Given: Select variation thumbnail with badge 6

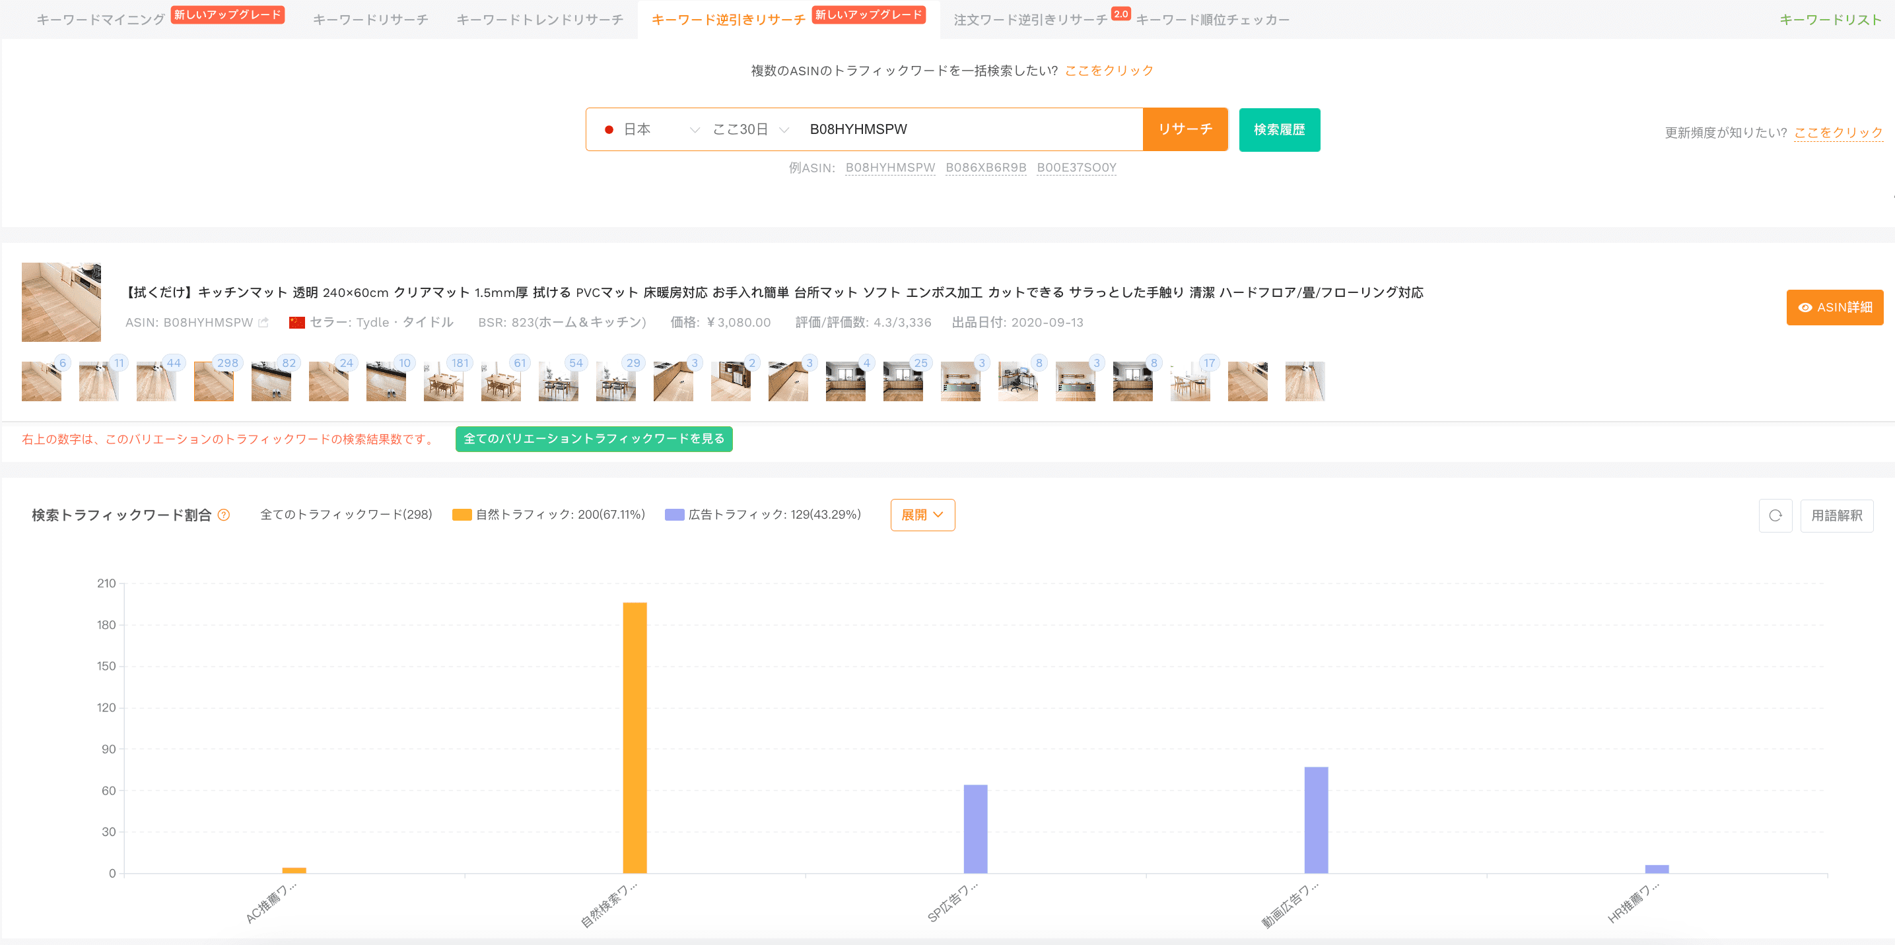Looking at the screenshot, I should click(42, 381).
